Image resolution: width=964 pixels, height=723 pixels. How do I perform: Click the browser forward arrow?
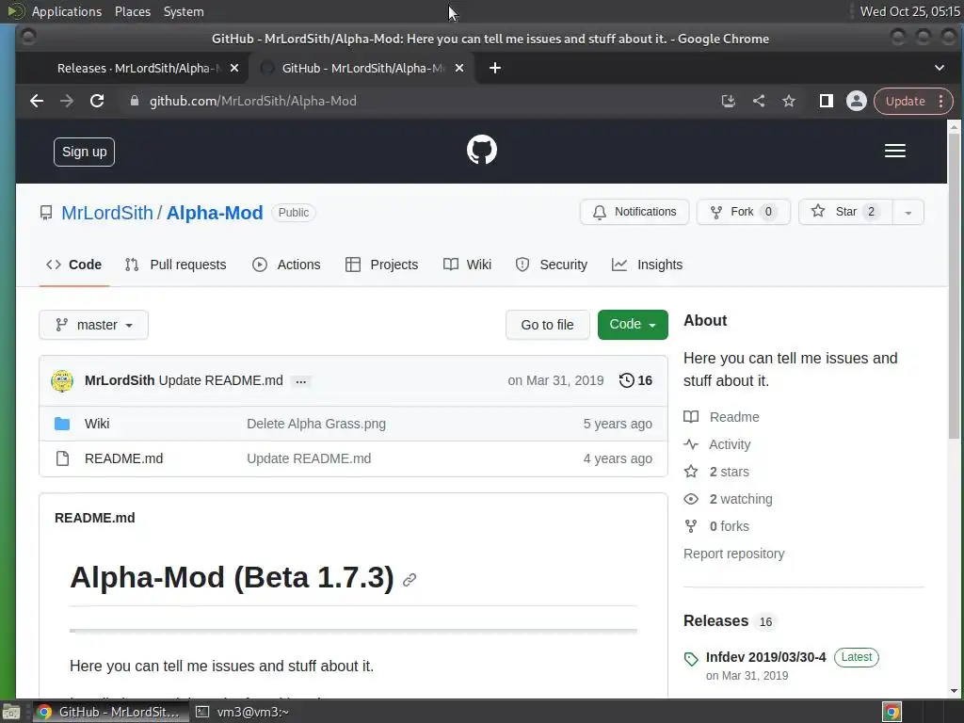[x=67, y=101]
